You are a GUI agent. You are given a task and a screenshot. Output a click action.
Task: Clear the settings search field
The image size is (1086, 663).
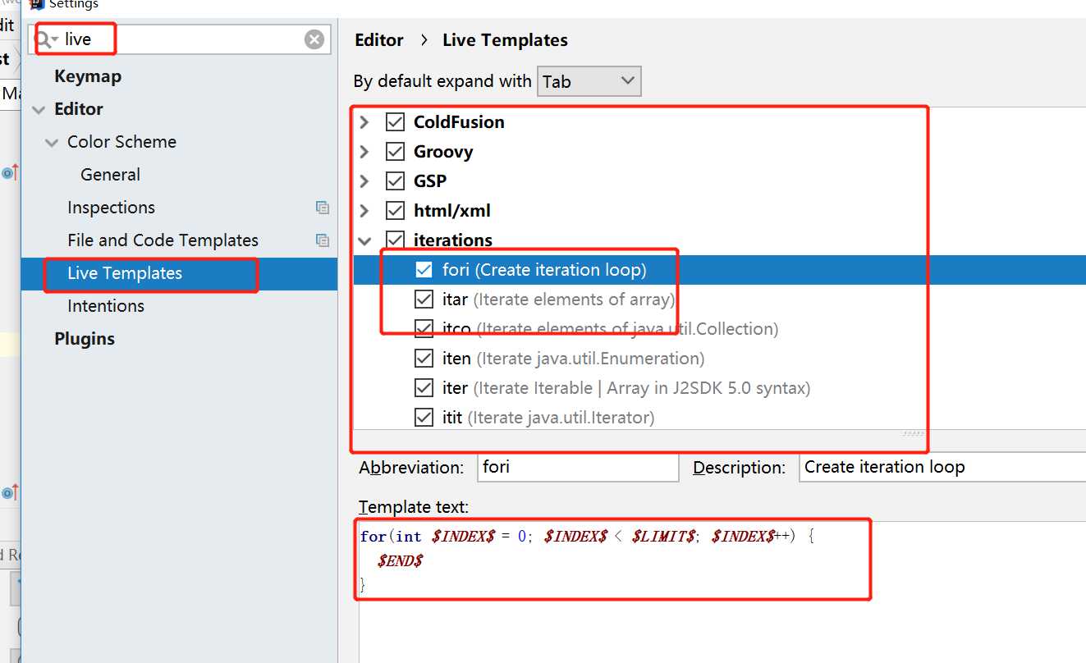coord(314,39)
